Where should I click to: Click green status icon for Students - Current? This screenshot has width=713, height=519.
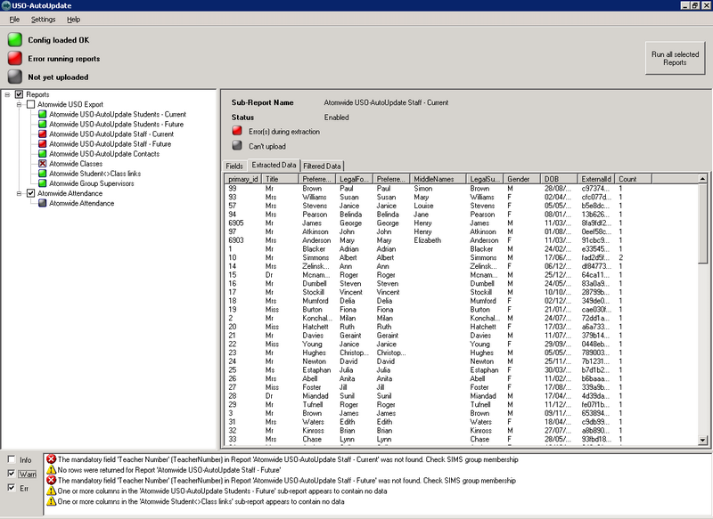[x=42, y=114]
